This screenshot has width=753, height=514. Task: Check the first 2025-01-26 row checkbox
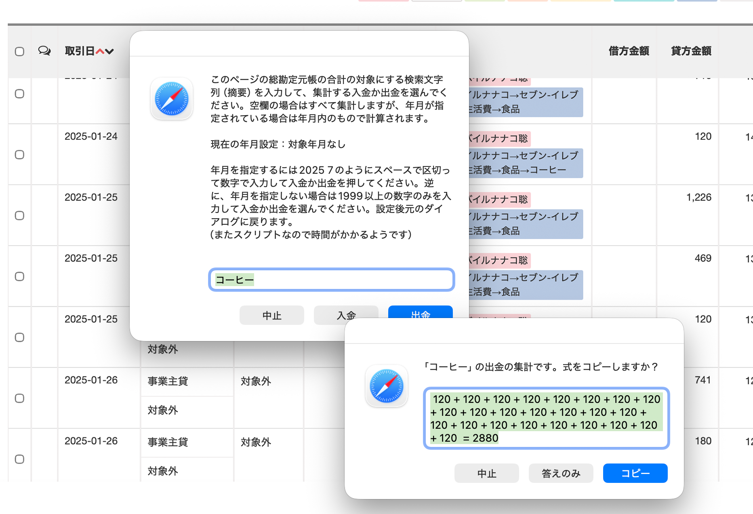[x=19, y=398]
